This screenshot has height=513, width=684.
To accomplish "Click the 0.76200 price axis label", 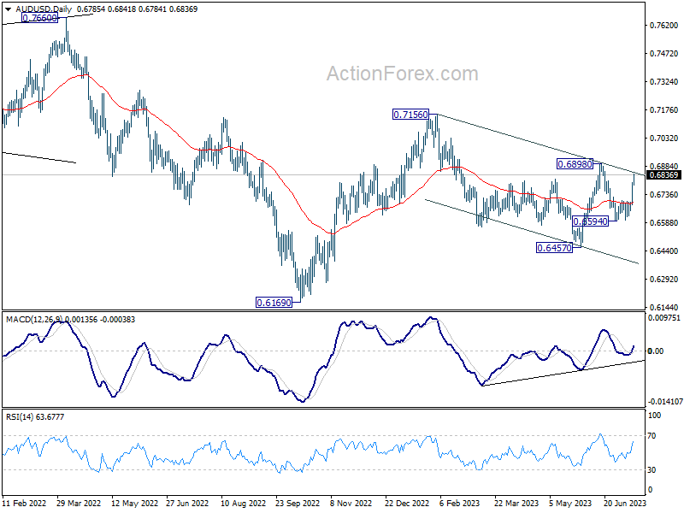I will click(664, 26).
